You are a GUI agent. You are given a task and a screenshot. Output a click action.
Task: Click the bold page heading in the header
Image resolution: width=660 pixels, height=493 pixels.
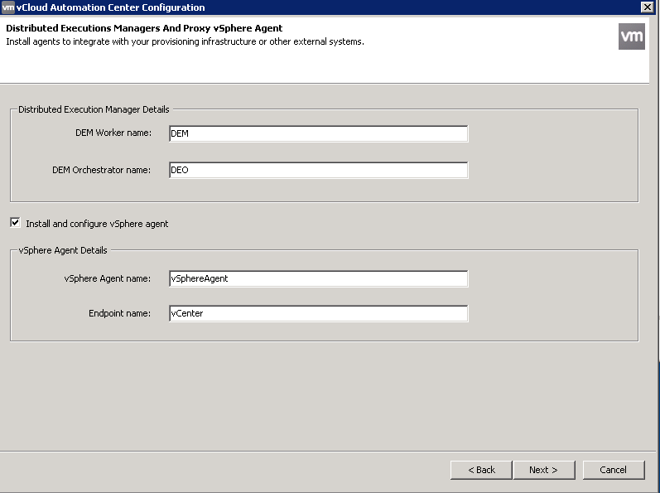pos(144,28)
